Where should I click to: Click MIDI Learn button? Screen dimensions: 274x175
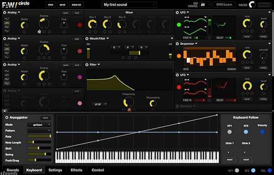(x=224, y=5)
